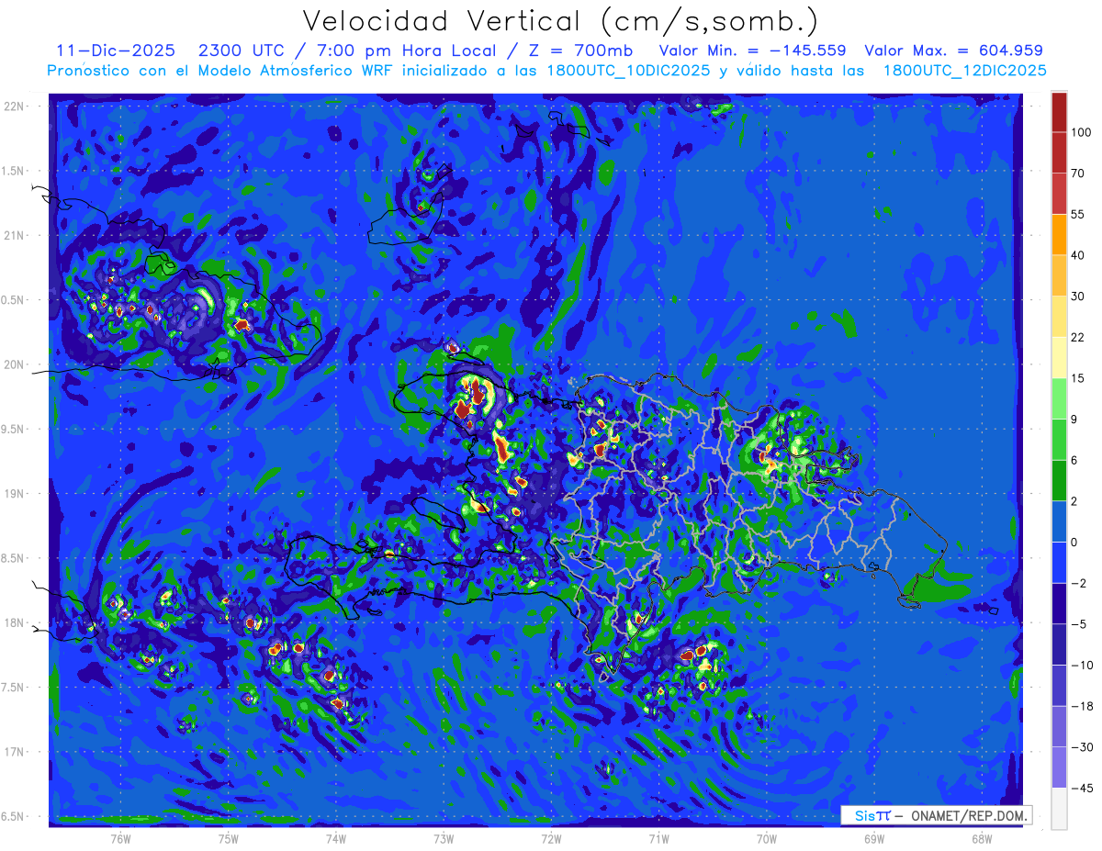Click the '68W' longitude label

(982, 838)
